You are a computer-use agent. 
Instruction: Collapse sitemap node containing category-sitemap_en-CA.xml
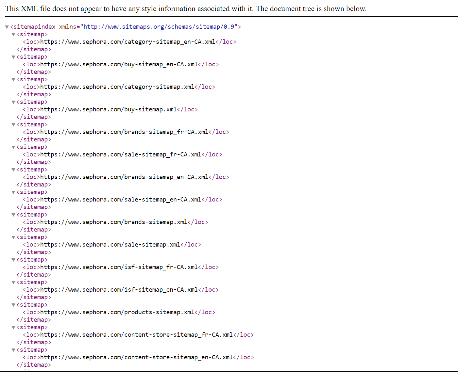point(13,35)
